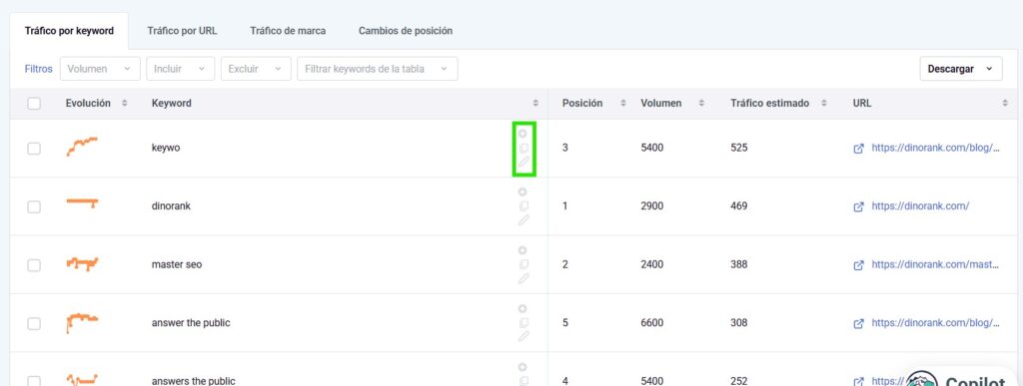
Task: Open the Incluir filter dropdown
Action: click(x=181, y=69)
